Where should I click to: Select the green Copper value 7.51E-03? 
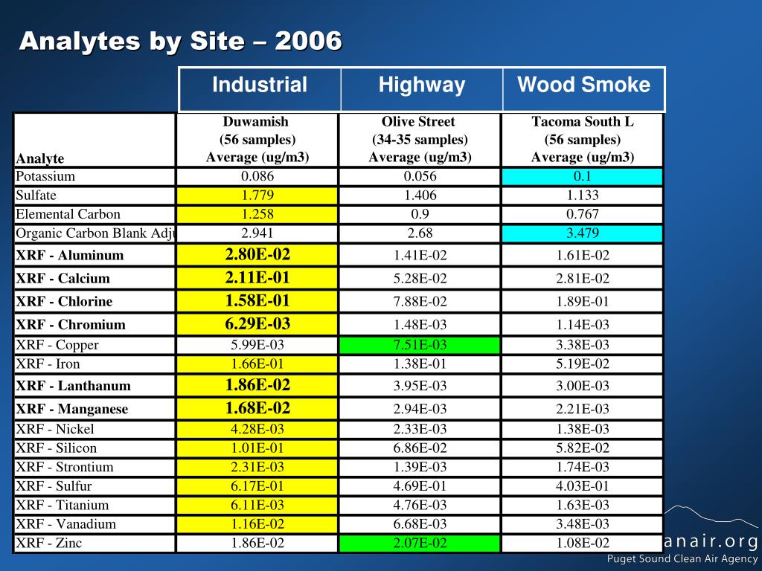click(420, 345)
